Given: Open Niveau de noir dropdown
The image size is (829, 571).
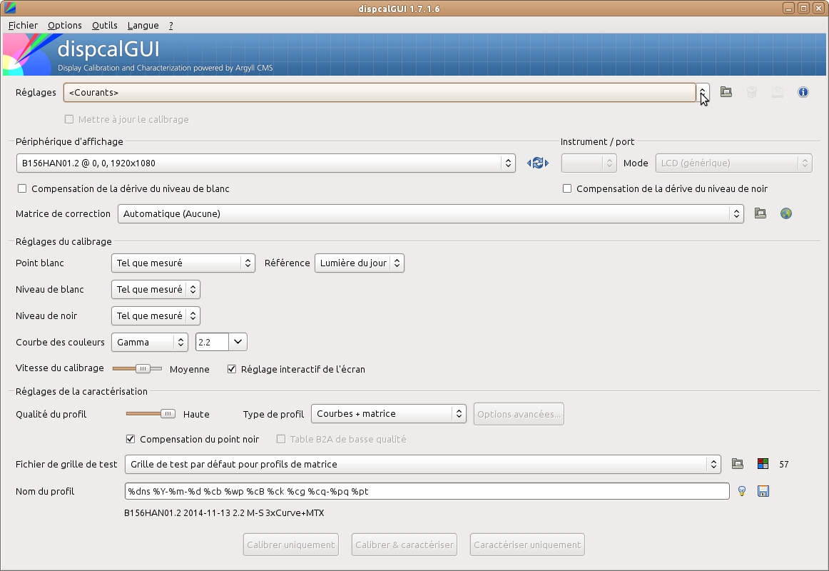Looking at the screenshot, I should tap(156, 315).
